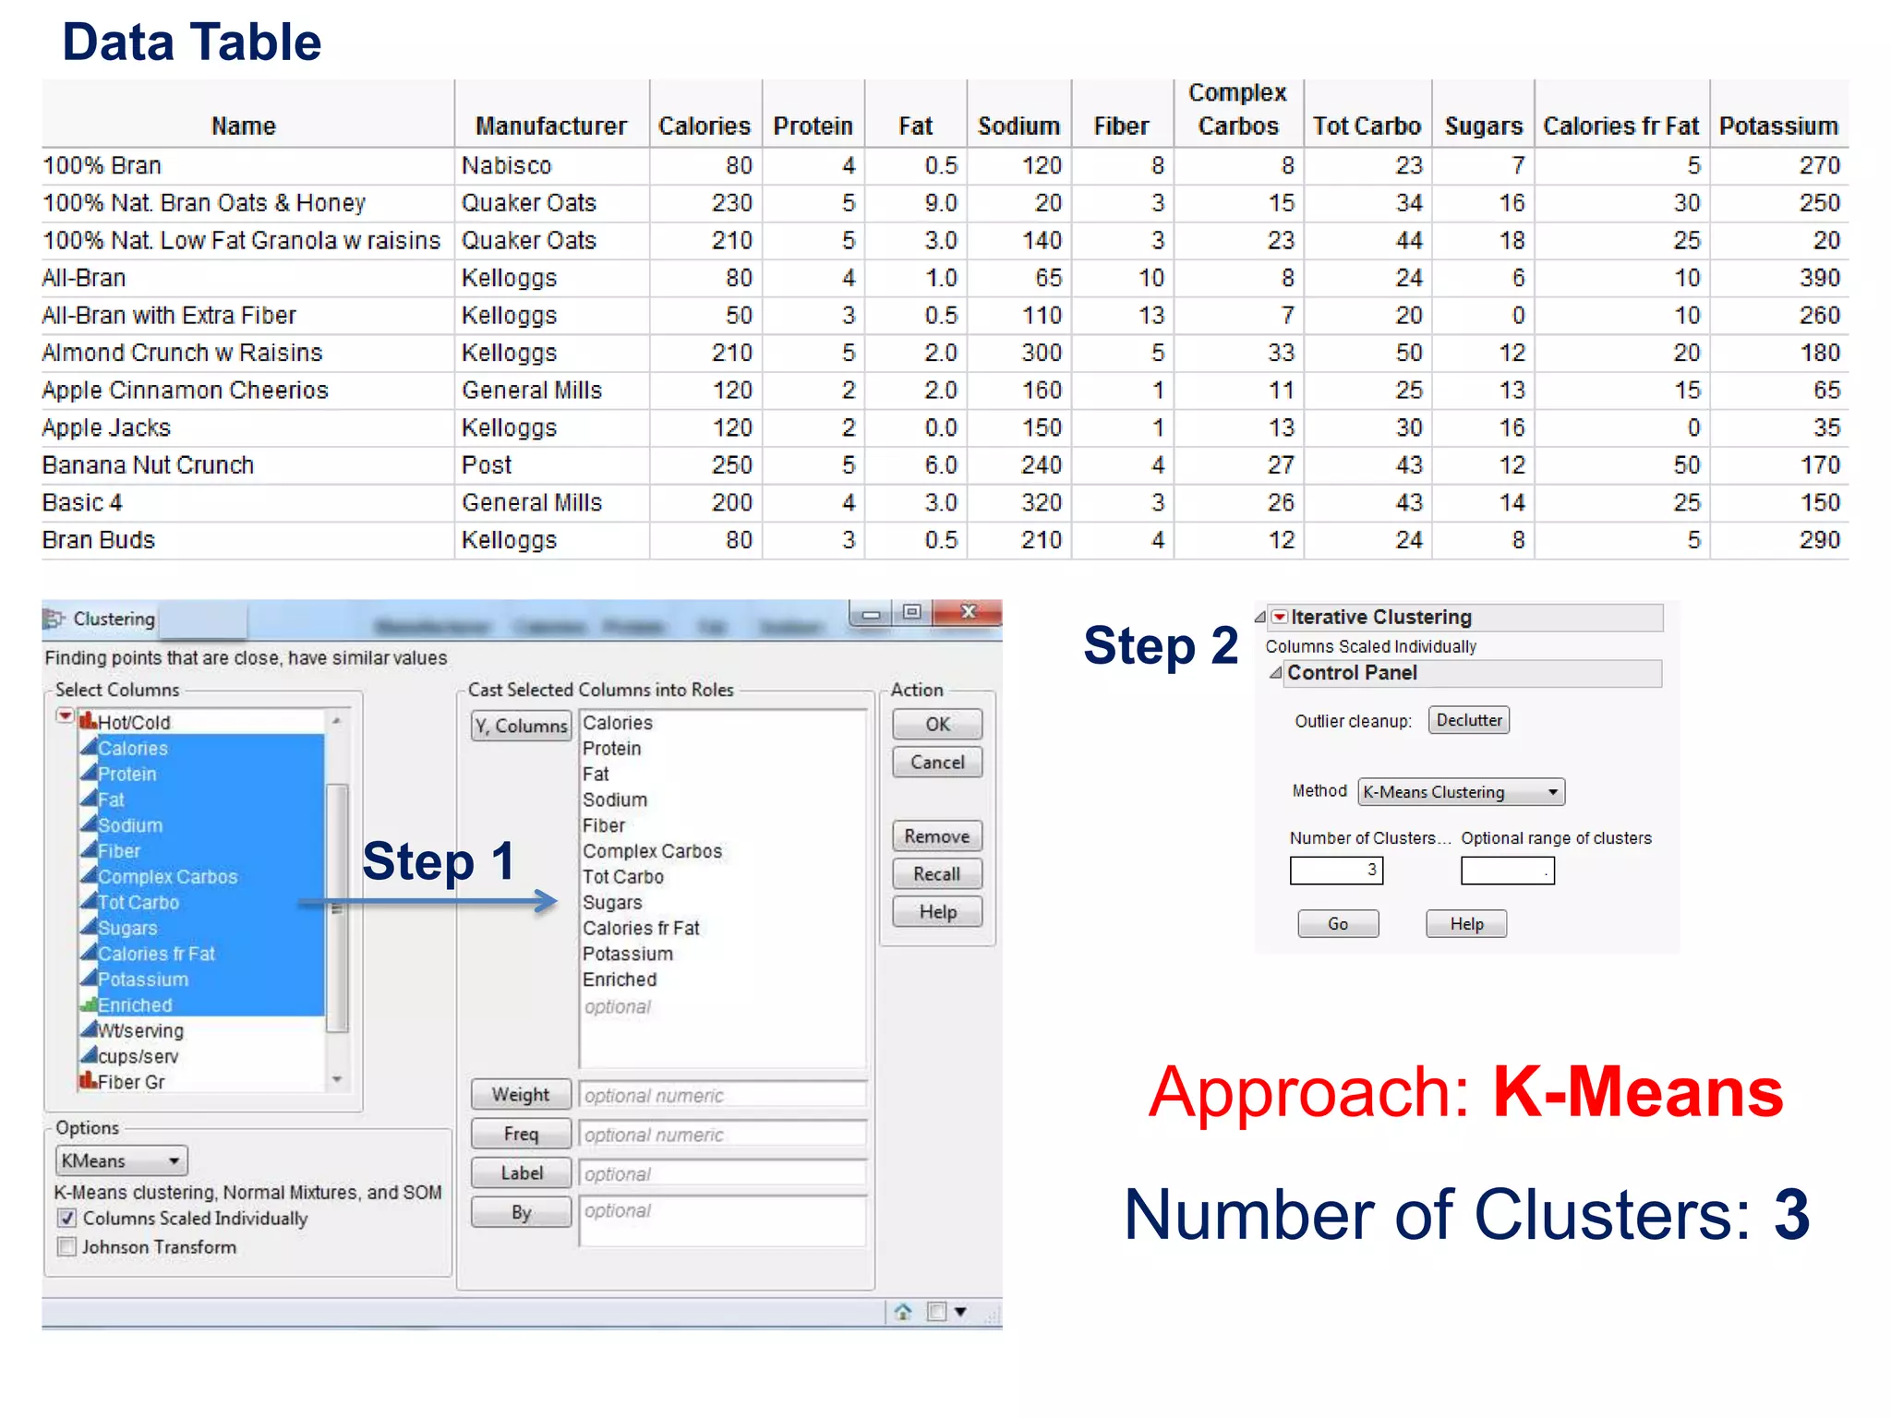Click Help in the Clustering Action panel
Screen dimensions: 1891x1418
(x=937, y=912)
